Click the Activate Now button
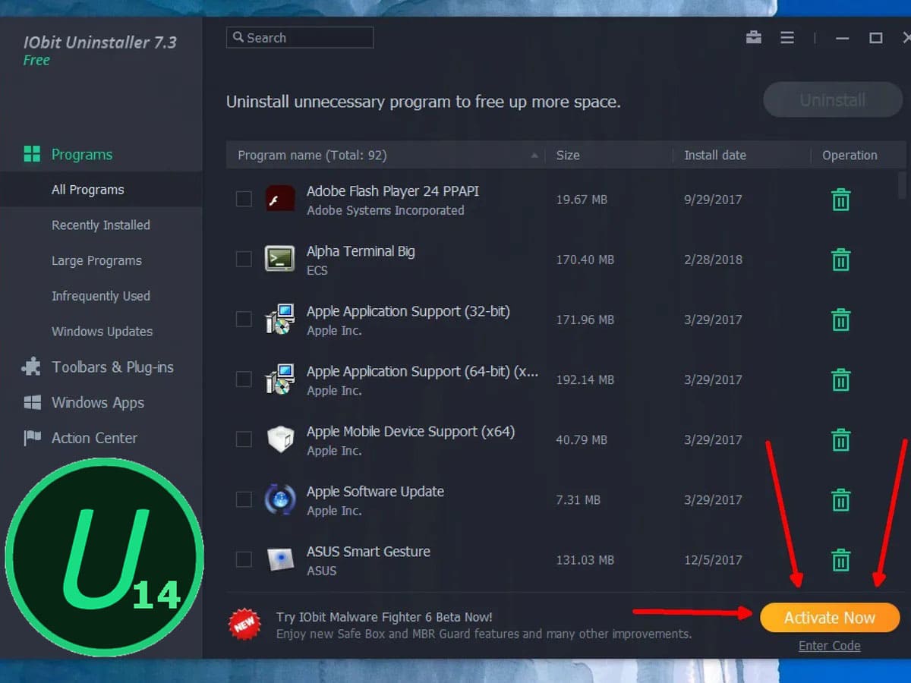The height and width of the screenshot is (683, 911). click(830, 618)
